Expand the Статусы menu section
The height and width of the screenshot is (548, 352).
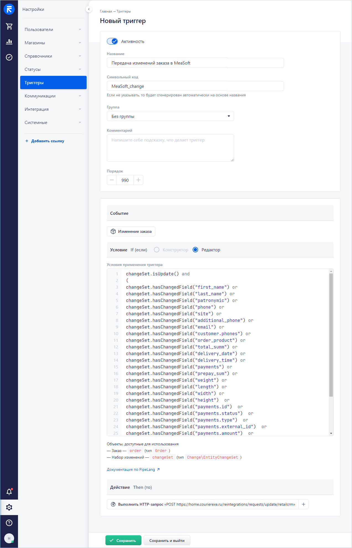(x=53, y=69)
